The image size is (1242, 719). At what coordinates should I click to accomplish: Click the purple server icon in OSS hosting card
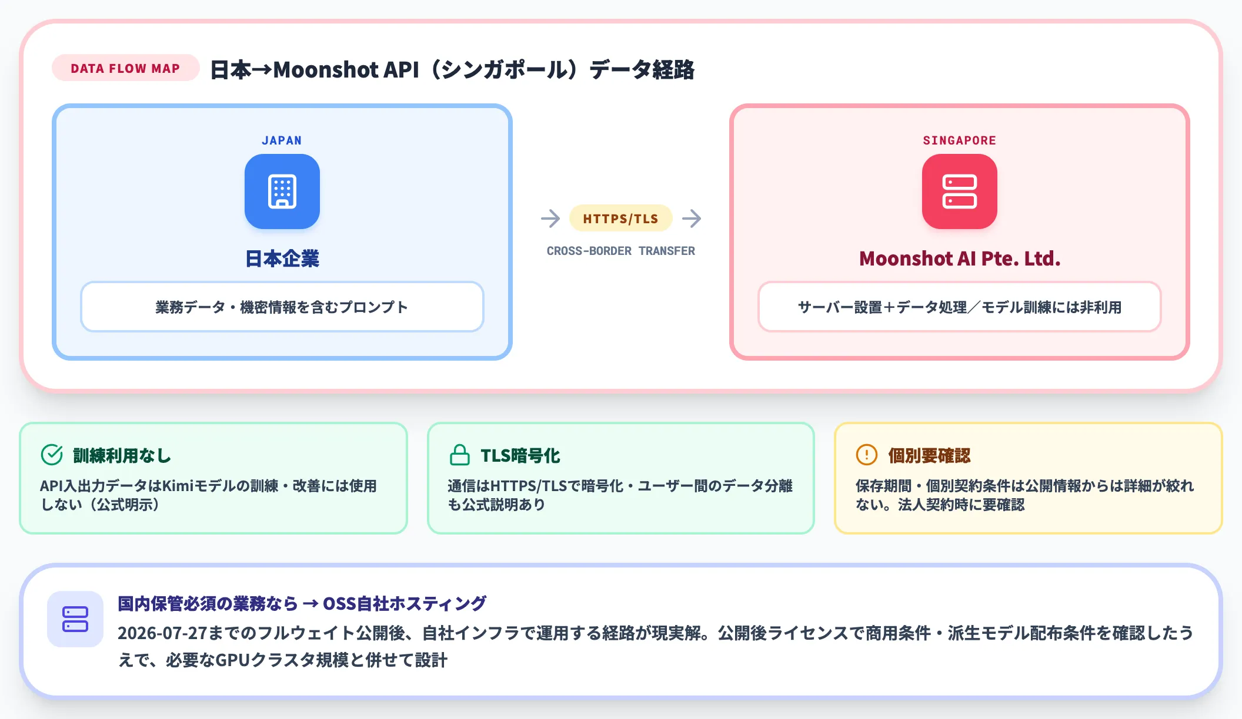pyautogui.click(x=75, y=619)
